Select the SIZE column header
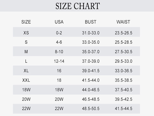Viewport: 154px width, 116px height. pyautogui.click(x=26, y=22)
